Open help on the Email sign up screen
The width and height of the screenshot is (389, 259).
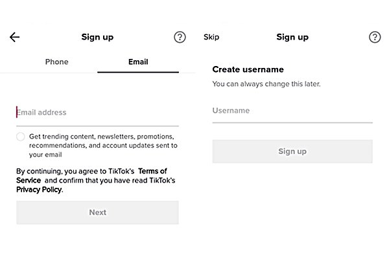click(x=180, y=37)
